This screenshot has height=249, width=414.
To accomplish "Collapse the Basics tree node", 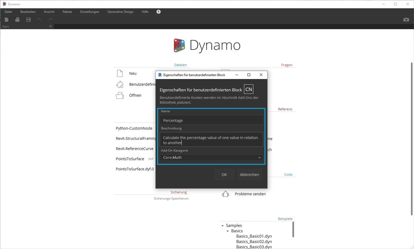I will tap(228, 231).
